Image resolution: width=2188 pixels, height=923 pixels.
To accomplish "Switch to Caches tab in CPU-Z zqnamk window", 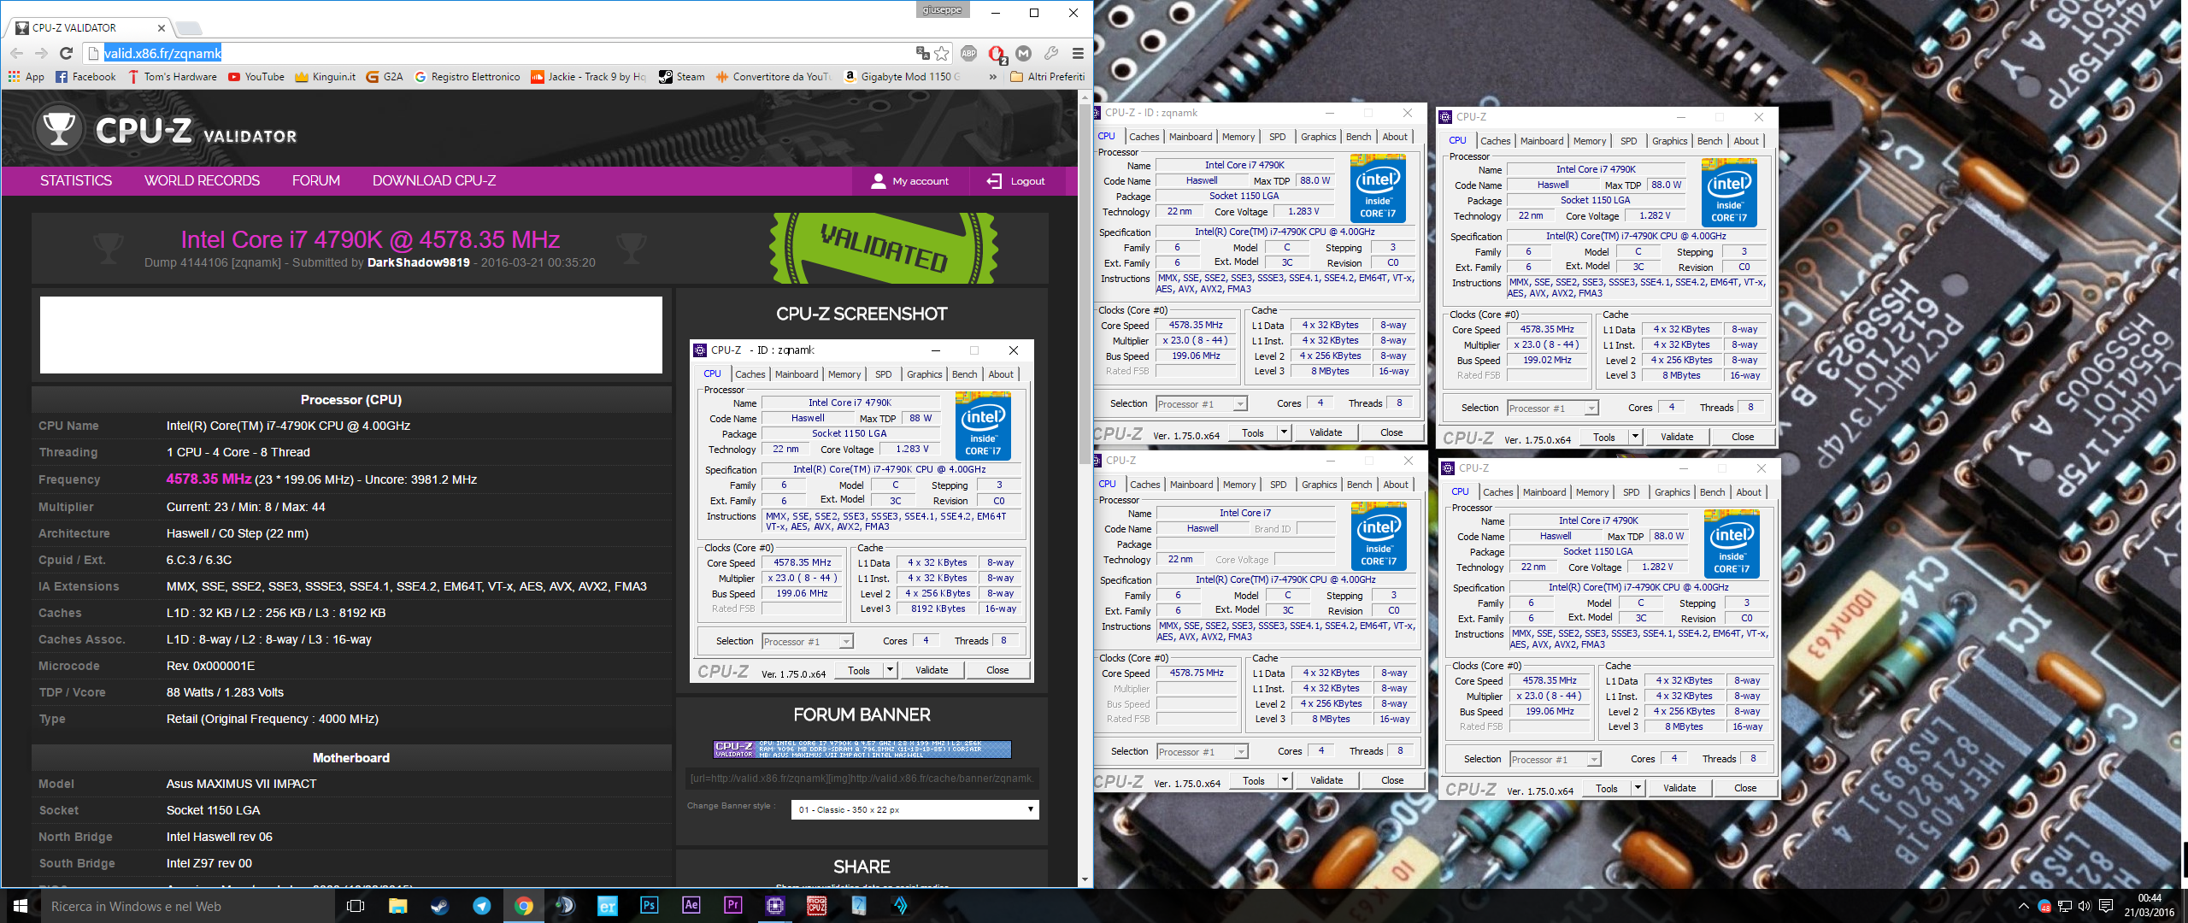I will [x=1144, y=137].
